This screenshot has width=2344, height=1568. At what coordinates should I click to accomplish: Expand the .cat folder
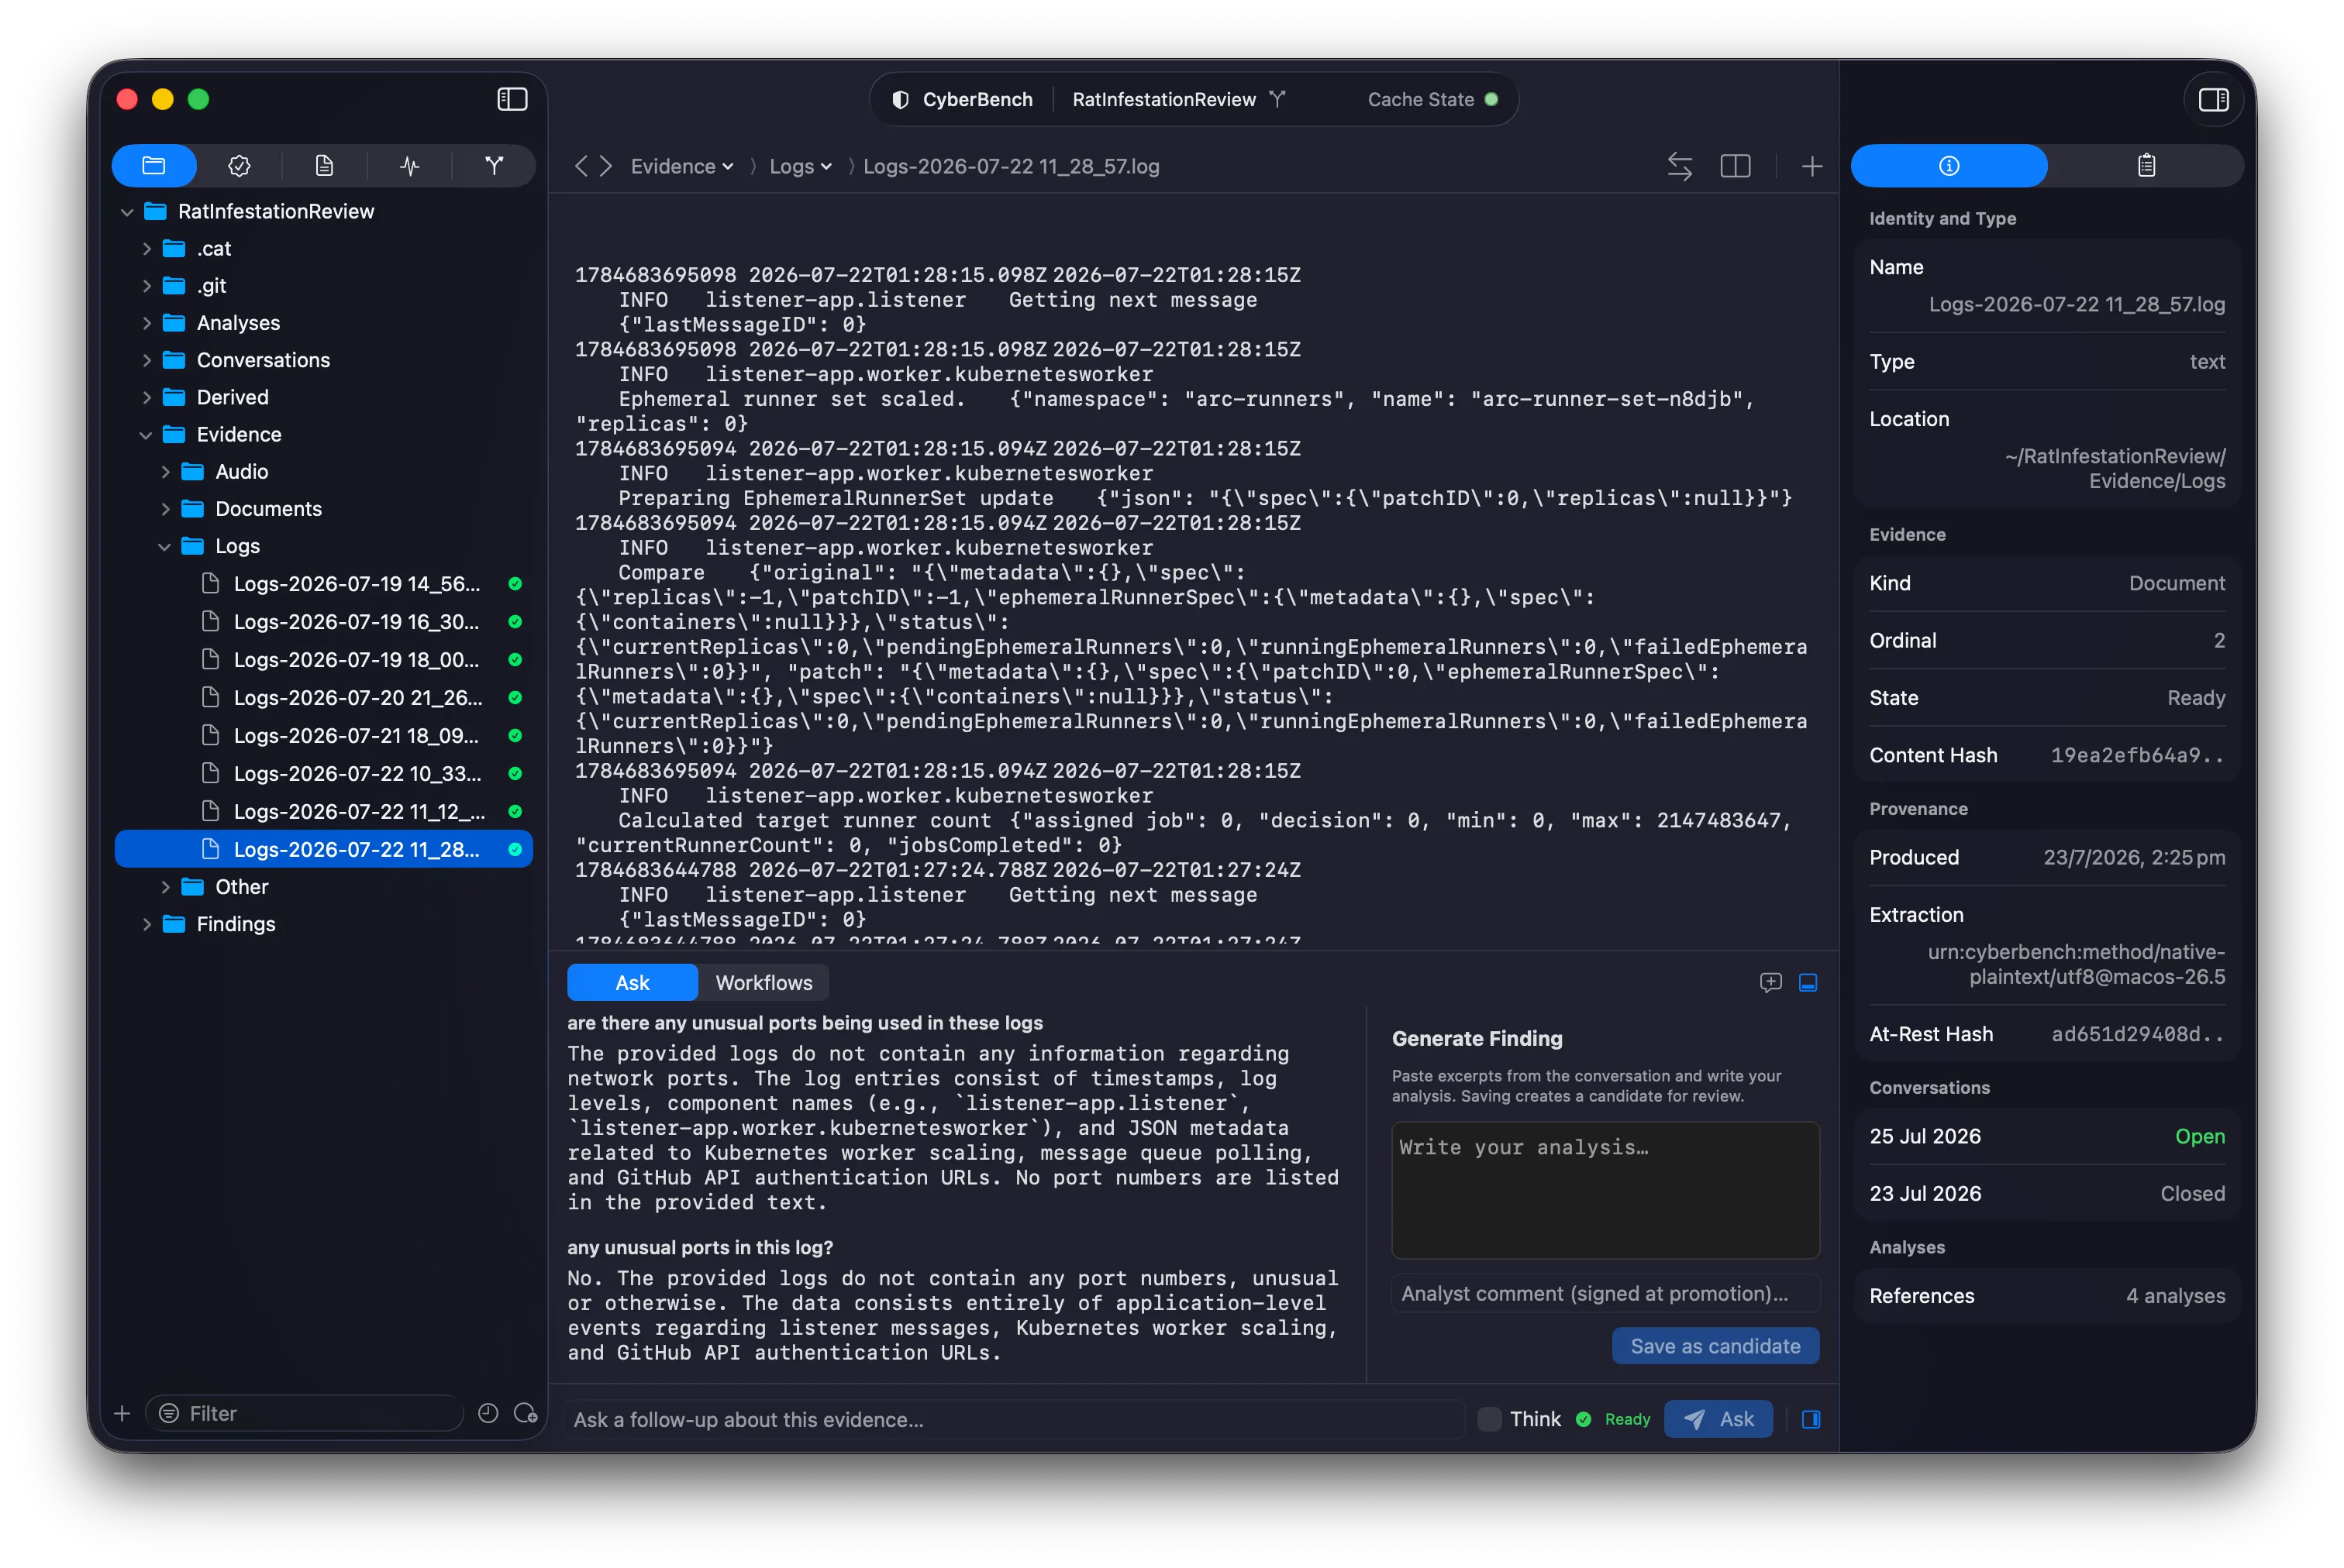pos(147,248)
